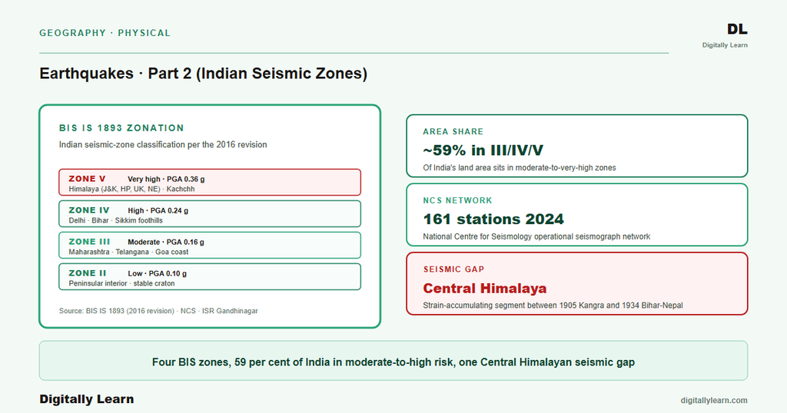Click the 'AREA SHARE' card label
787x413 pixels.
[x=453, y=131]
